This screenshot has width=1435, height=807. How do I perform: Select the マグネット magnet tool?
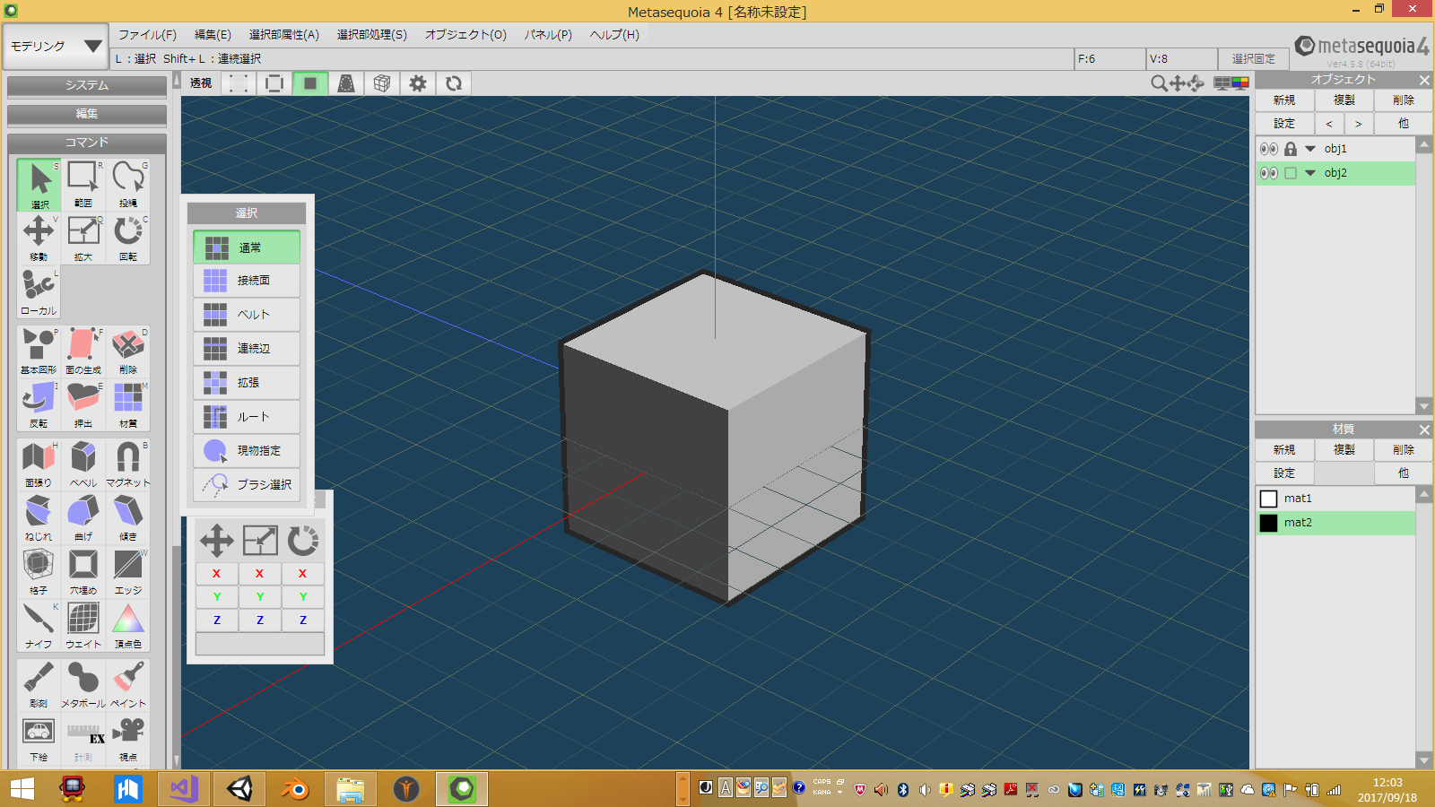[x=128, y=464]
